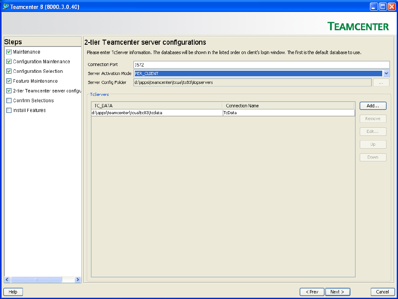Toggle the Configuration Selection step checkbox

pos(9,71)
